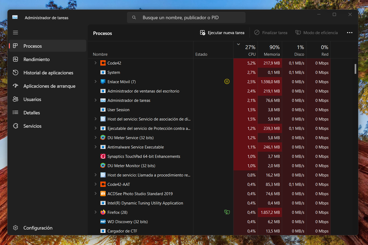Click Ejecutar nueva tarea button

pos(222,33)
